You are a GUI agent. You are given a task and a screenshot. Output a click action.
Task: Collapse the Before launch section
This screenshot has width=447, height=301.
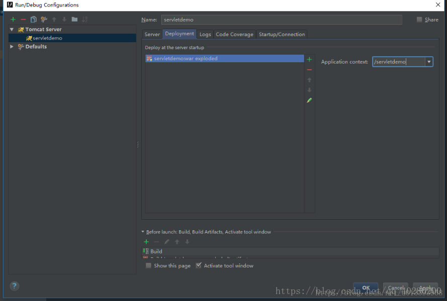(143, 232)
